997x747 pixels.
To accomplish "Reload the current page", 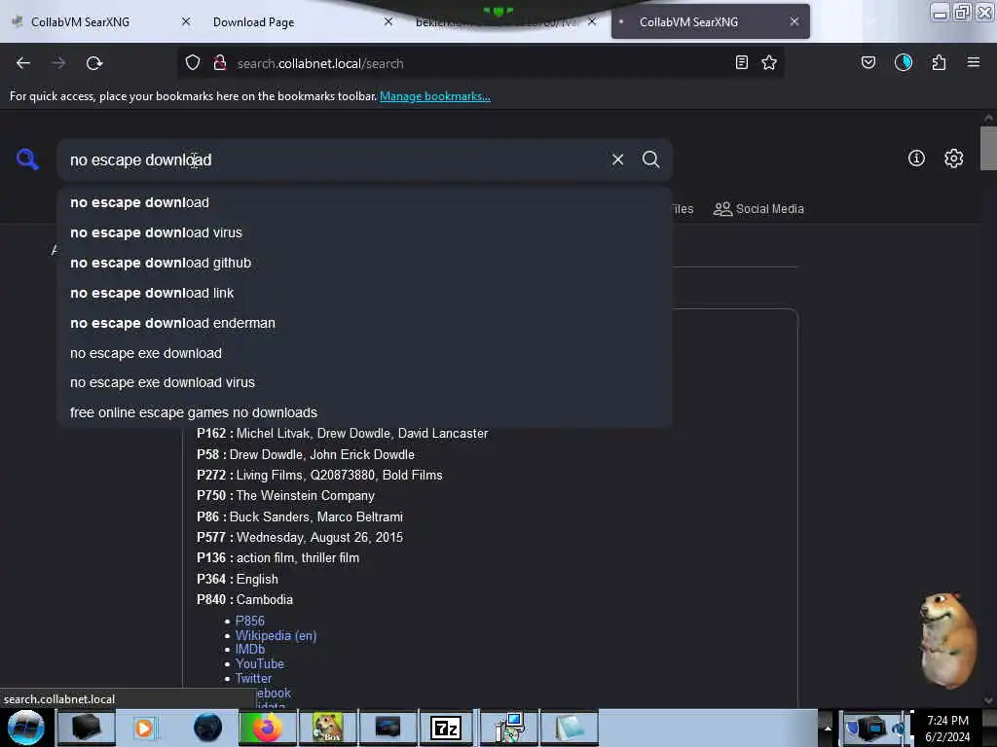I will point(94,63).
